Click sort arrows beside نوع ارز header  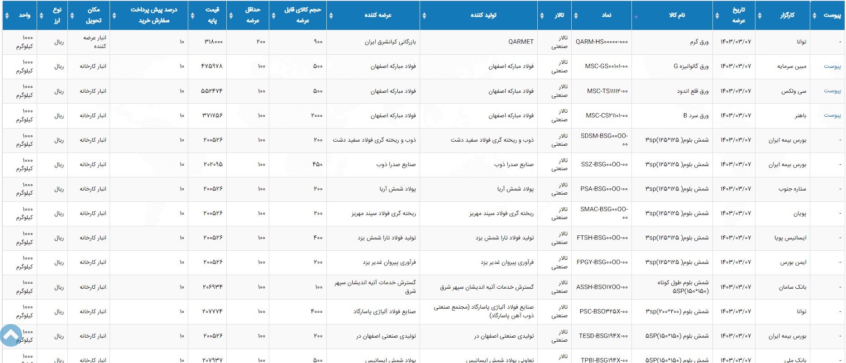(x=41, y=15)
